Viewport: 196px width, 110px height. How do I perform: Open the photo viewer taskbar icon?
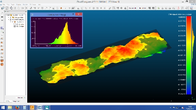[x=47, y=108]
